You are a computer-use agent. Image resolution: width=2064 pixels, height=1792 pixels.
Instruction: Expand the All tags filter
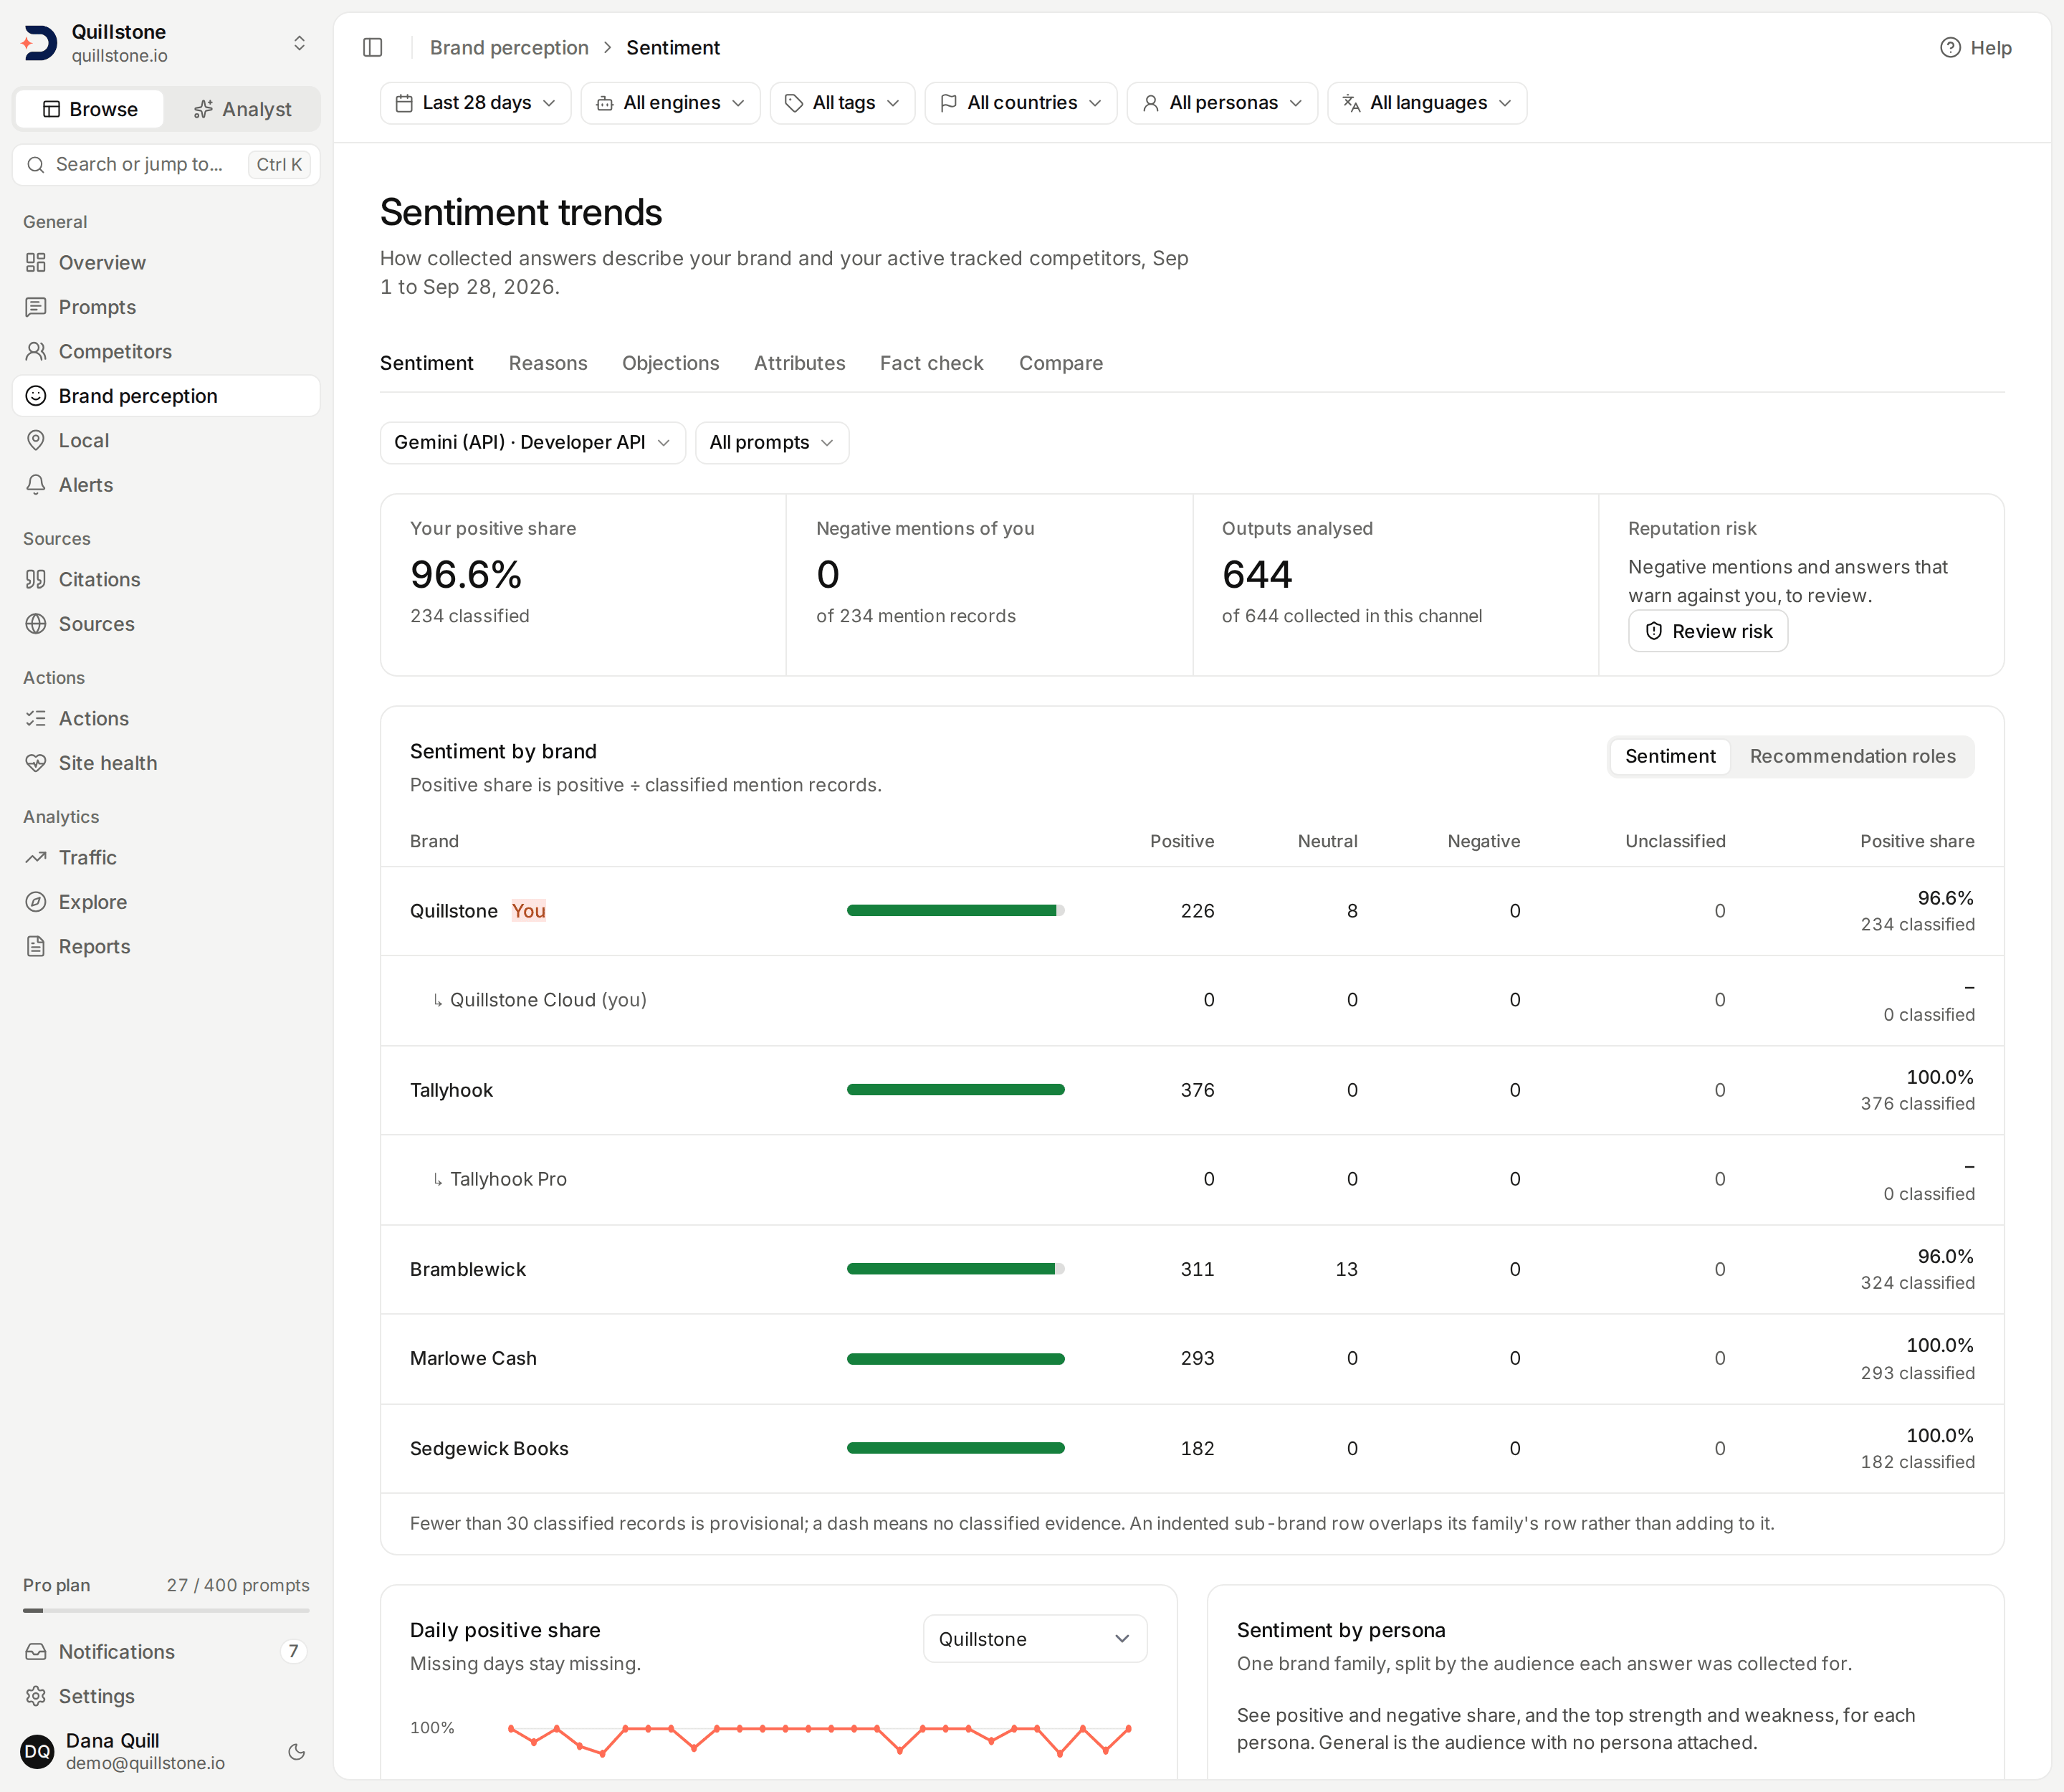click(842, 103)
